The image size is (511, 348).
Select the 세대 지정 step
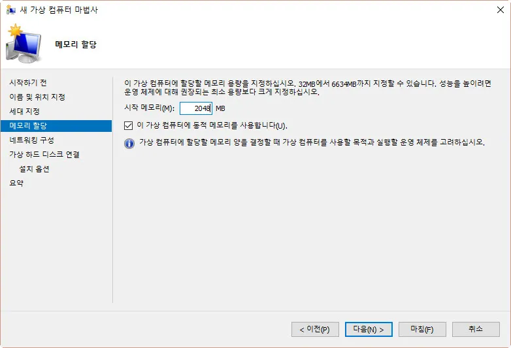[24, 112]
